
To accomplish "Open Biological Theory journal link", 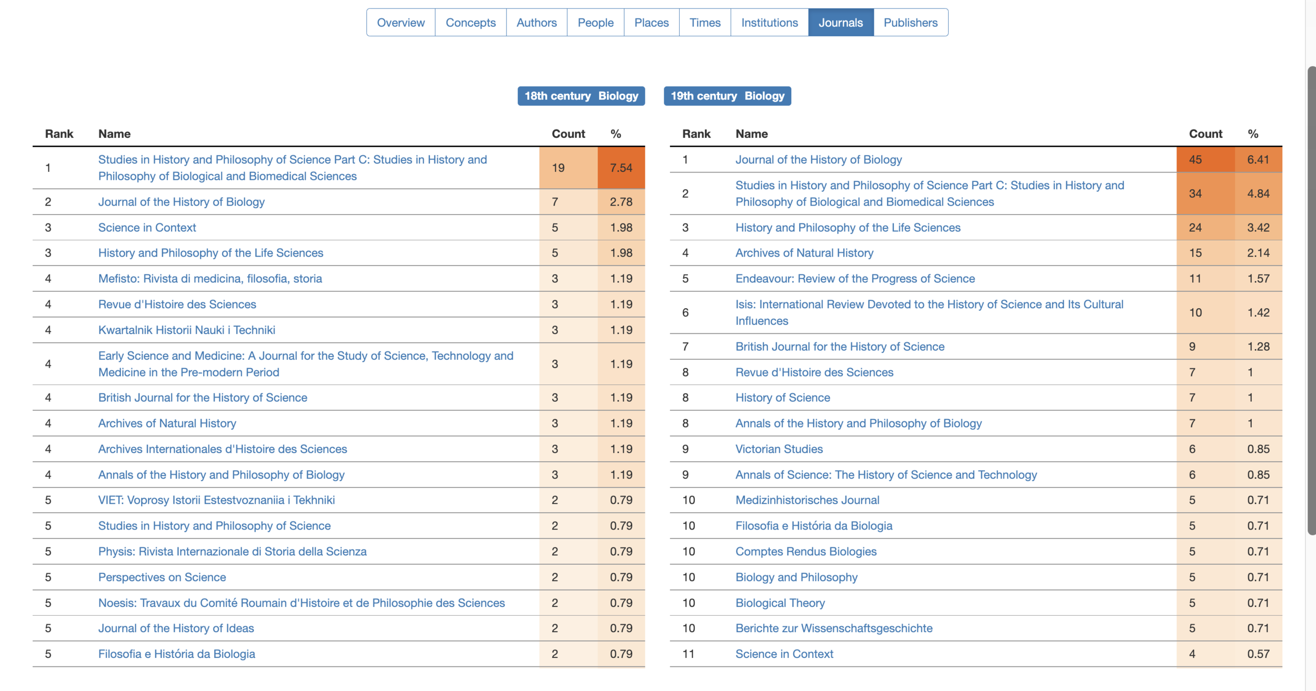I will pyautogui.click(x=780, y=603).
